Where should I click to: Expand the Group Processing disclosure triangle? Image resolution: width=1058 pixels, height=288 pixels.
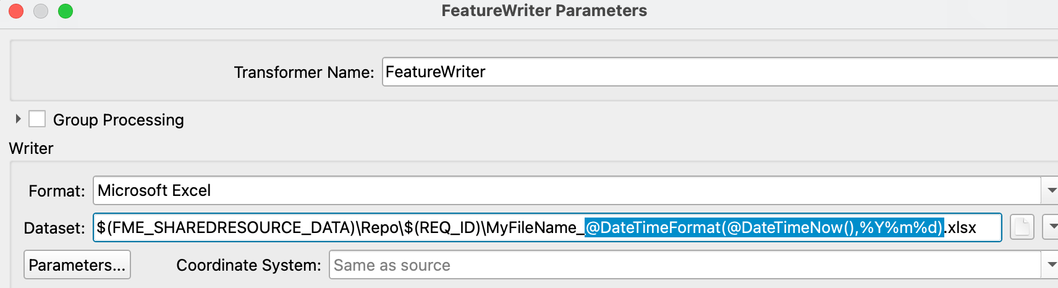pyautogui.click(x=18, y=119)
